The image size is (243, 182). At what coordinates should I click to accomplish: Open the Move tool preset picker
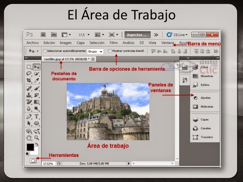[x=38, y=51]
